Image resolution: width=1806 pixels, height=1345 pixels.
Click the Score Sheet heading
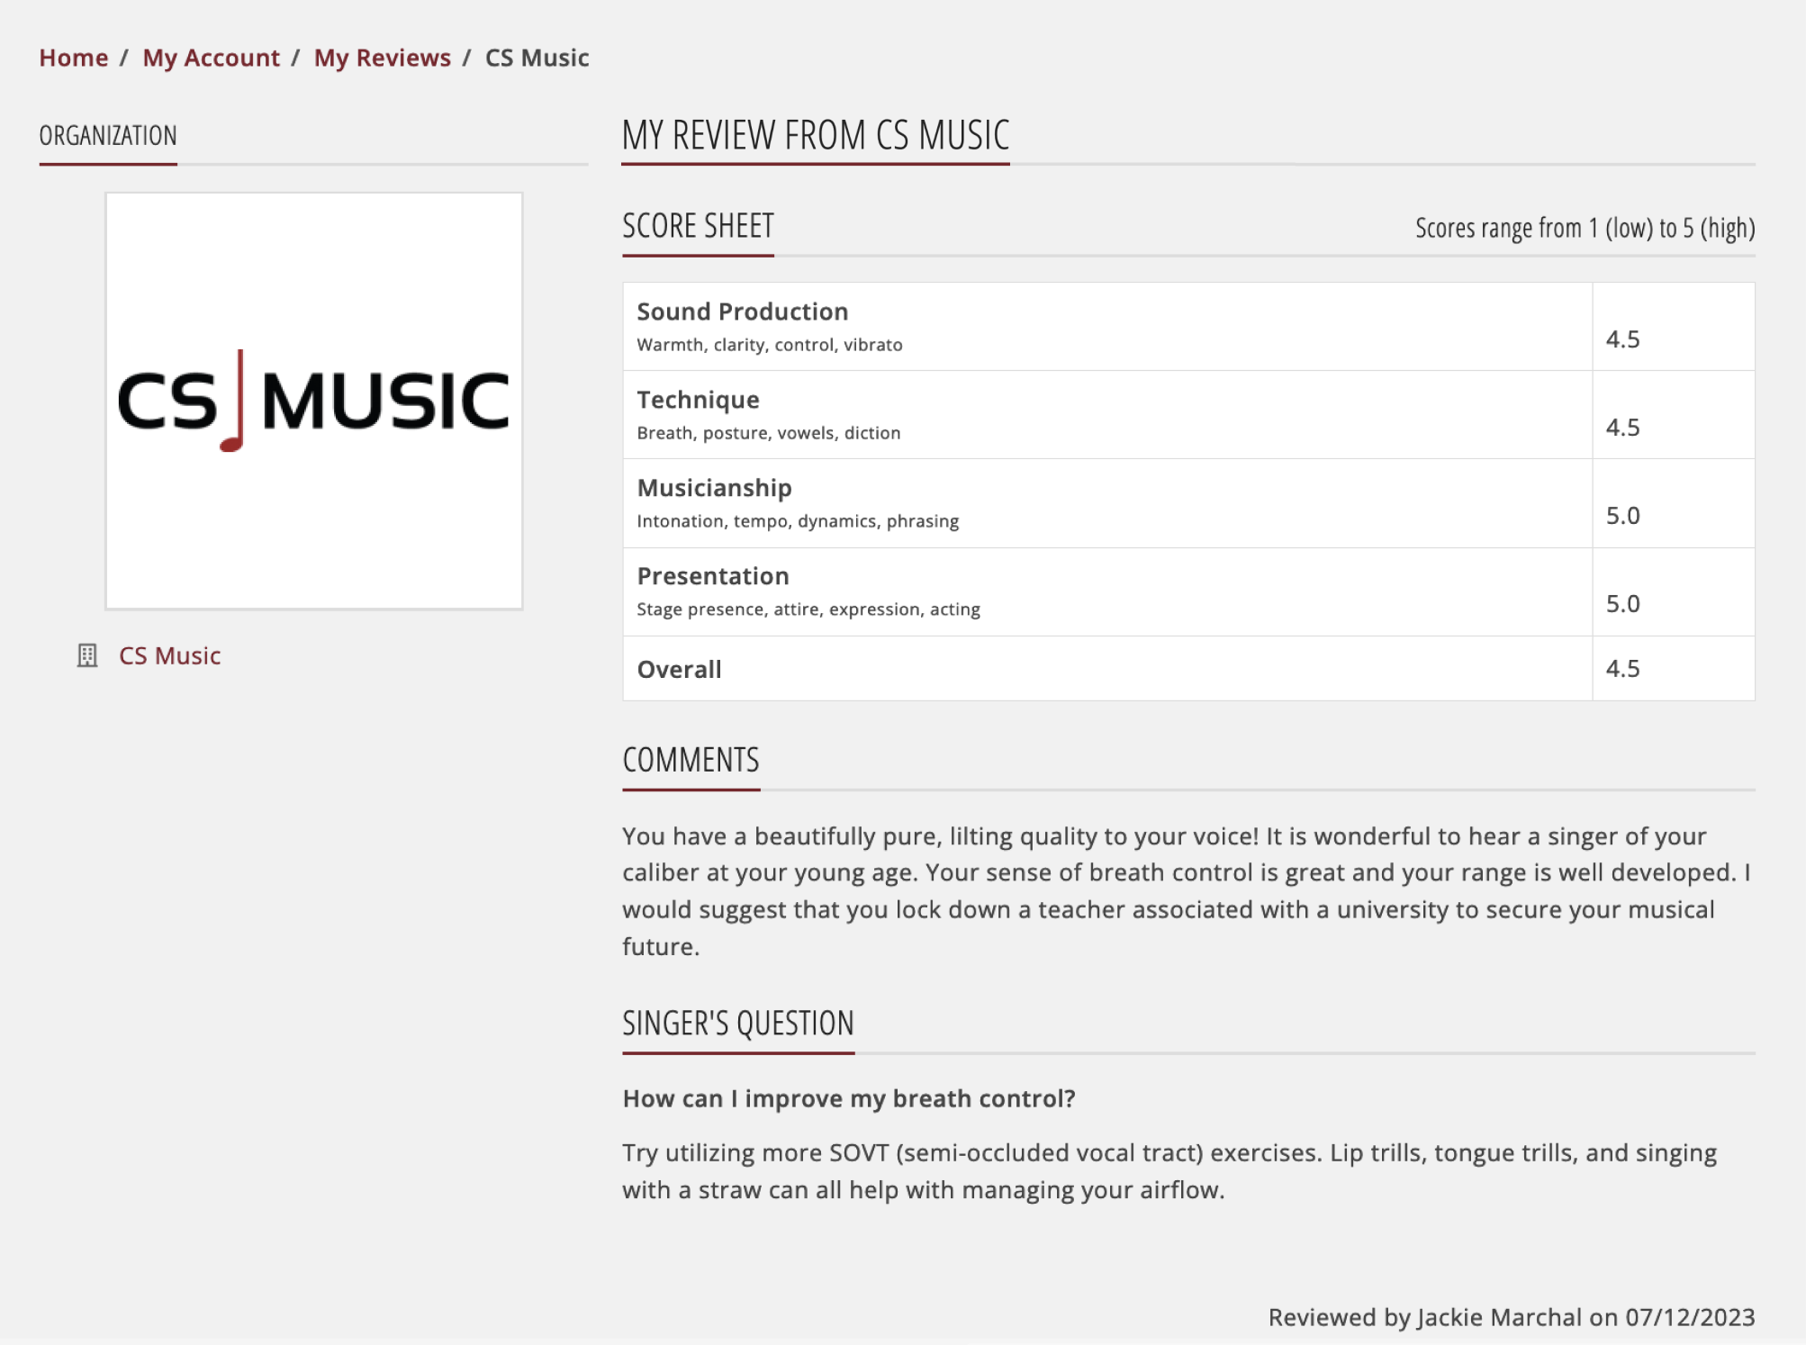(x=698, y=225)
